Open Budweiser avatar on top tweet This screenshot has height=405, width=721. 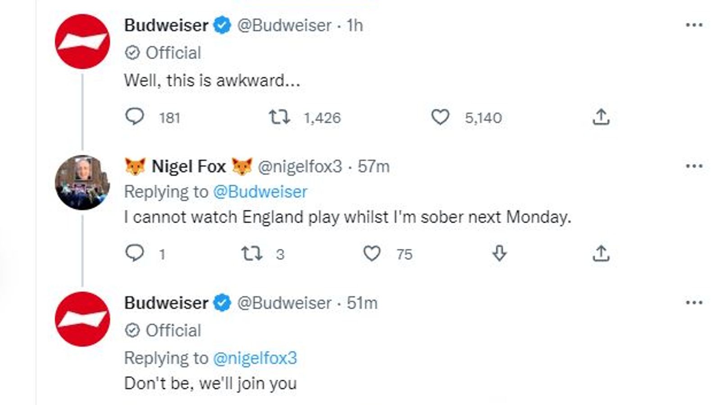coord(82,41)
